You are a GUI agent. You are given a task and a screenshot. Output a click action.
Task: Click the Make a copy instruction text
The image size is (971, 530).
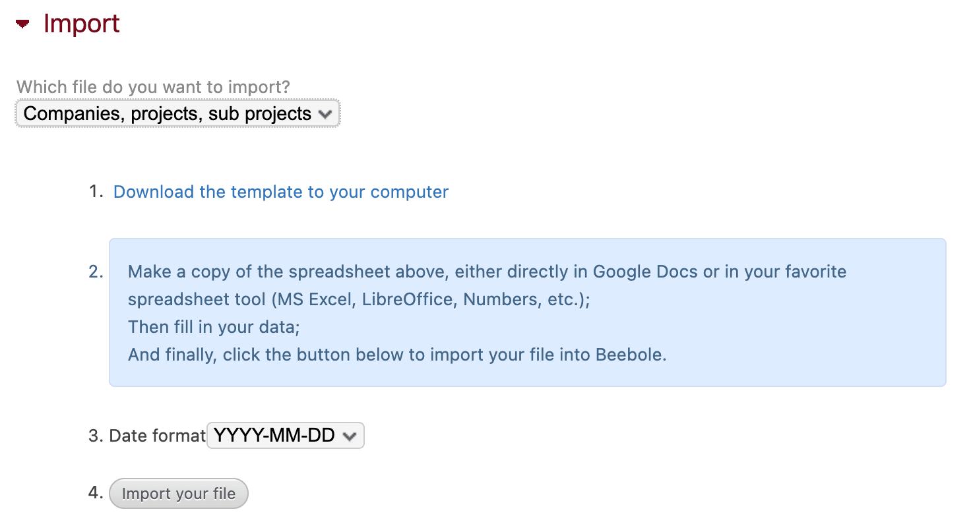[x=487, y=271]
